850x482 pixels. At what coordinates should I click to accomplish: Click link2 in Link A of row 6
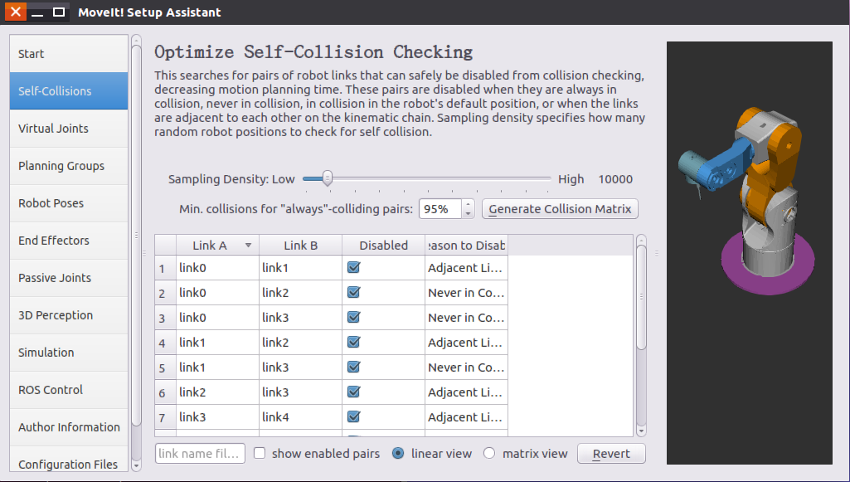tap(217, 392)
